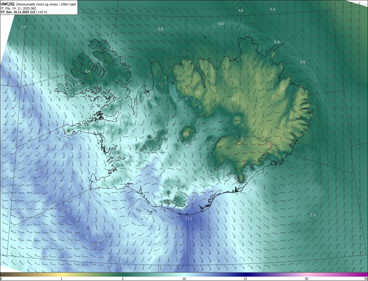Click the 5.4 value label
368x281 pixels.
click(x=273, y=9)
